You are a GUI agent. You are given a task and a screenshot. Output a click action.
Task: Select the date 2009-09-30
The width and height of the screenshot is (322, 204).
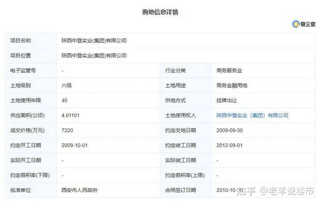click(x=229, y=131)
